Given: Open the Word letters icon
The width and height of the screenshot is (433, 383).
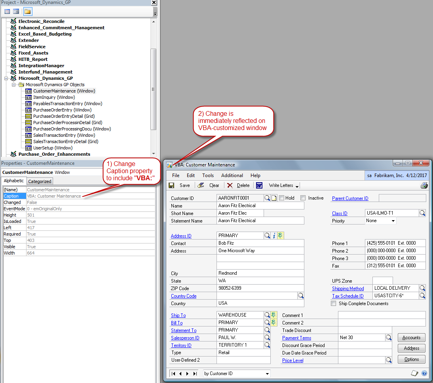Looking at the screenshot, I should pyautogui.click(x=259, y=186).
